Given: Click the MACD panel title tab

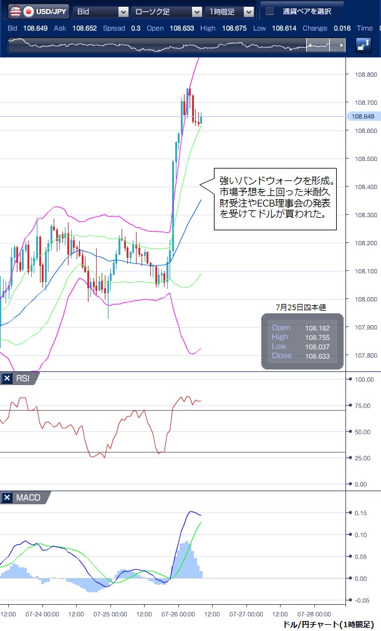Looking at the screenshot, I should (x=29, y=497).
